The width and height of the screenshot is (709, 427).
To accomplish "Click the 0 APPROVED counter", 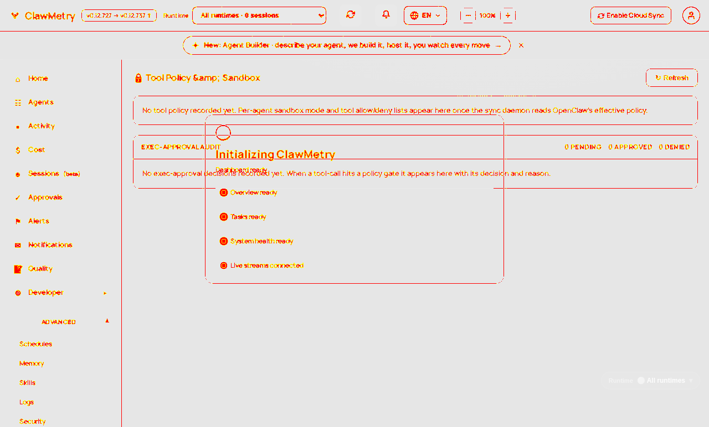I will pyautogui.click(x=630, y=147).
